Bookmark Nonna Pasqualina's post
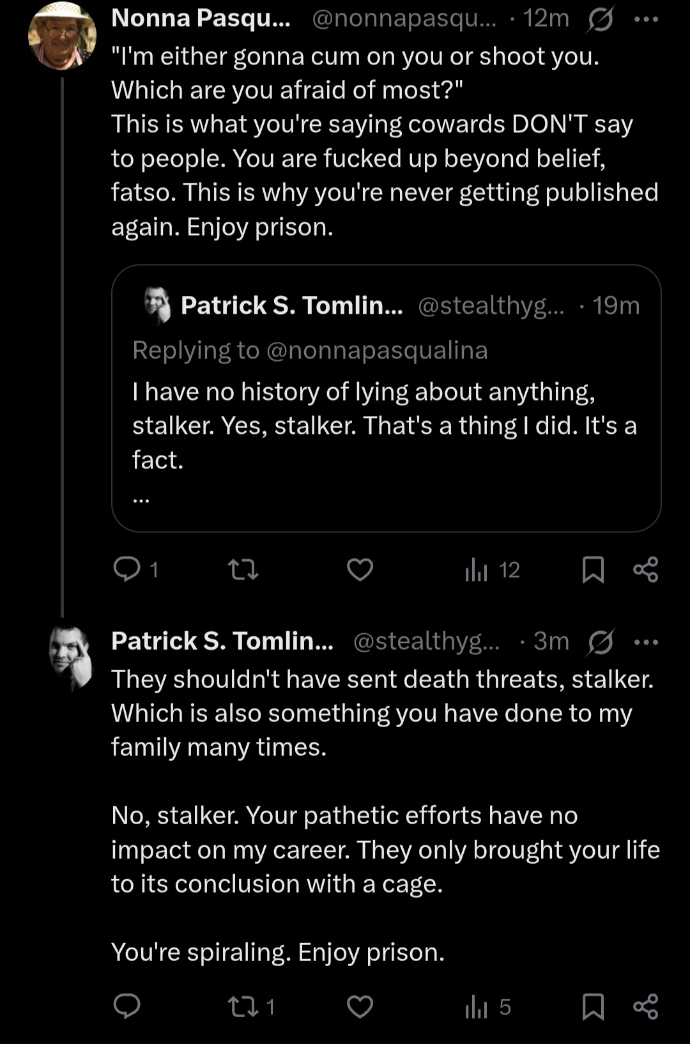 [x=593, y=569]
